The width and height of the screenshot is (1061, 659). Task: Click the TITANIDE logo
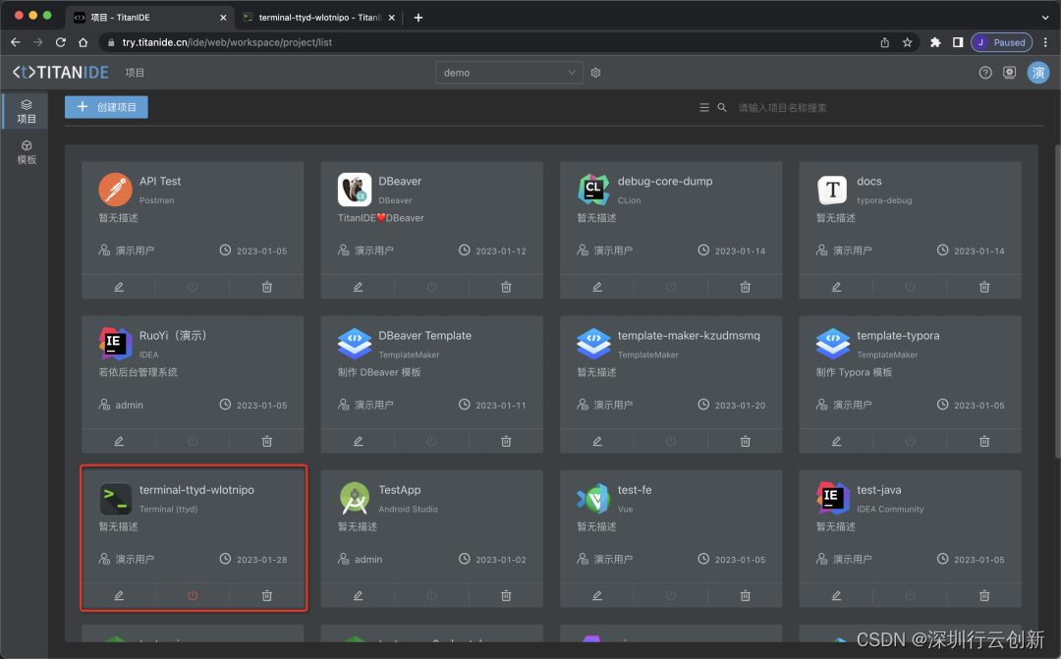coord(60,73)
